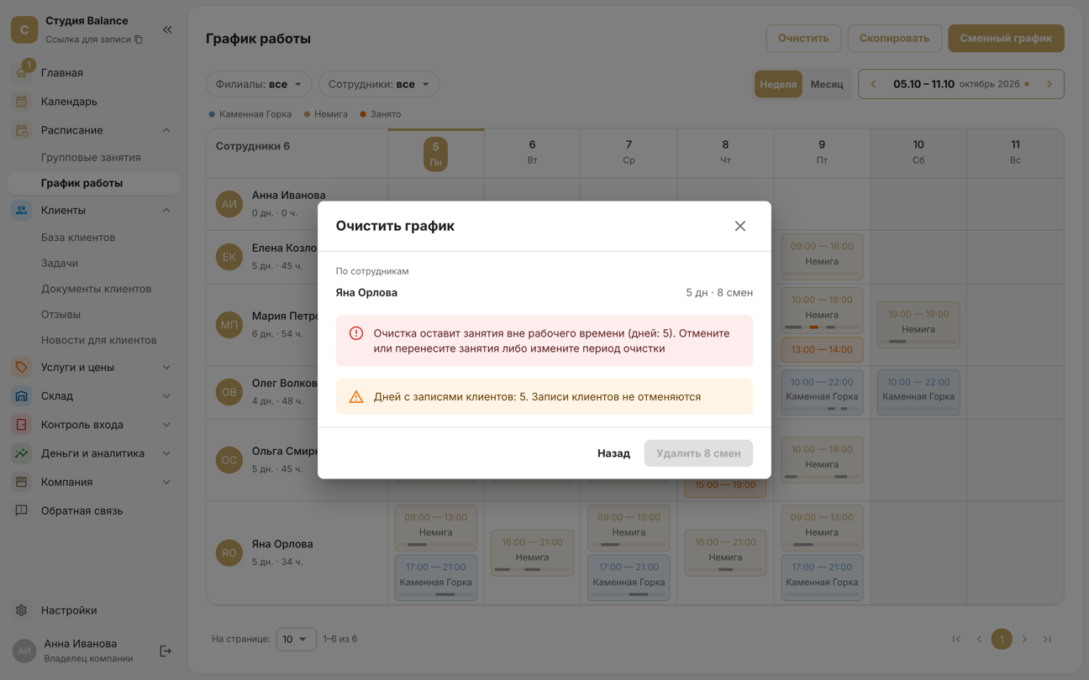Select the Неделя view toggle
The height and width of the screenshot is (680, 1089).
click(778, 84)
